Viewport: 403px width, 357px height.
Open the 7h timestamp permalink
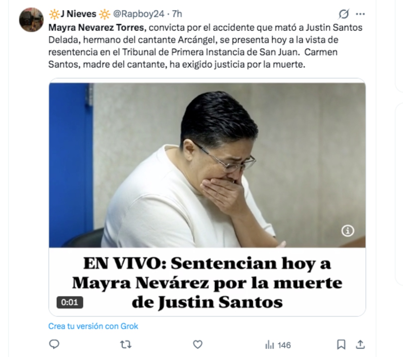pos(177,14)
